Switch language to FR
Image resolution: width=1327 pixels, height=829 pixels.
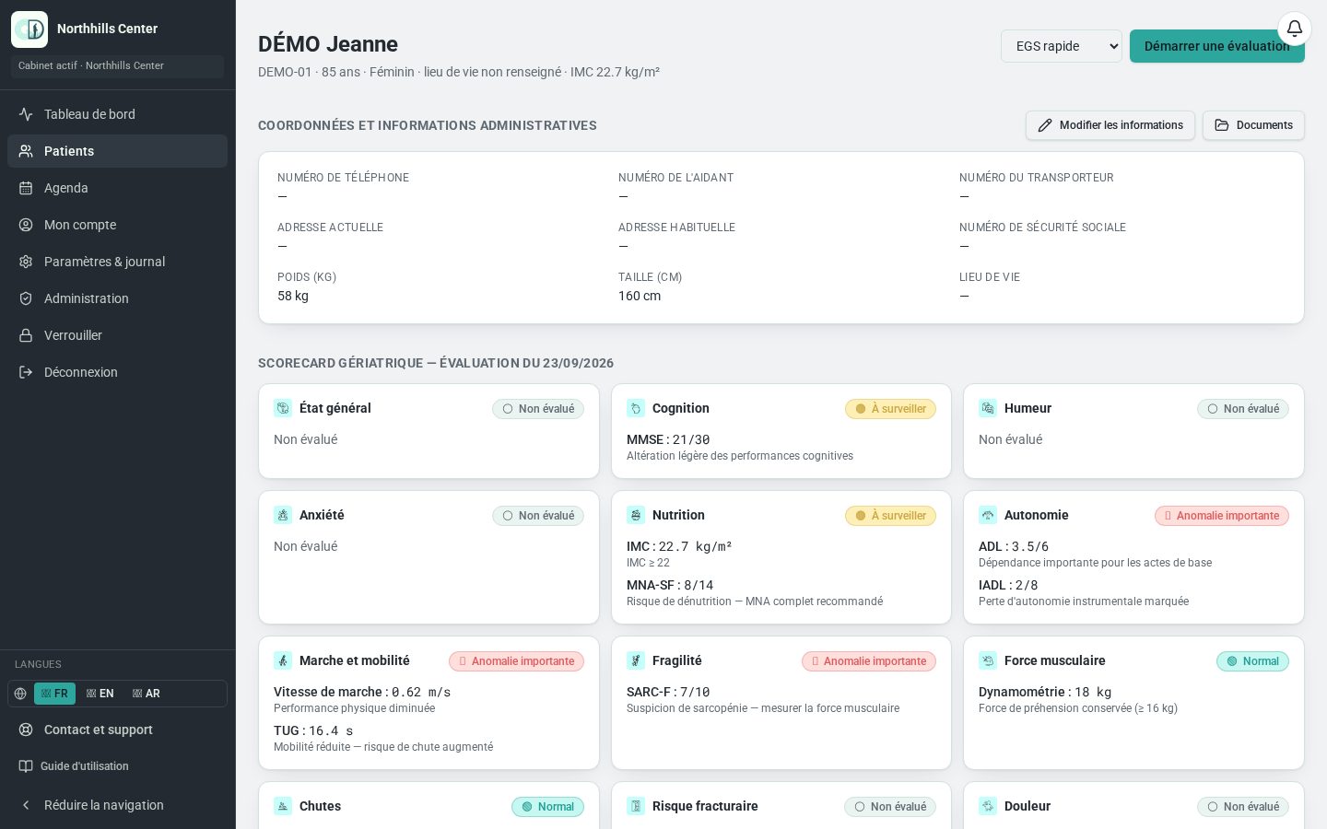click(x=54, y=694)
